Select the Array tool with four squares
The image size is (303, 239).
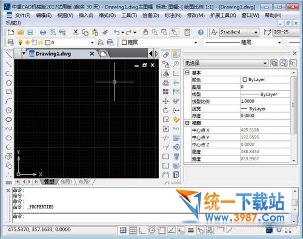tap(165, 92)
